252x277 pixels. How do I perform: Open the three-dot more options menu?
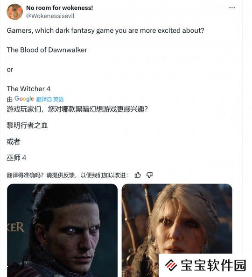point(232,7)
